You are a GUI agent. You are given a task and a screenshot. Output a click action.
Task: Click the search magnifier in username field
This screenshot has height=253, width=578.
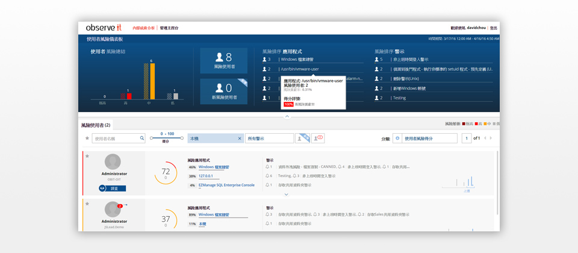[142, 139]
